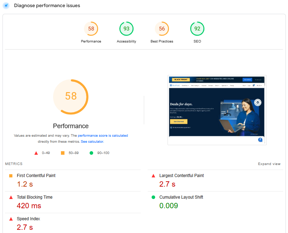Click the Diagnose performance issues icon
This screenshot has height=233, width=288.
[x=6, y=6]
